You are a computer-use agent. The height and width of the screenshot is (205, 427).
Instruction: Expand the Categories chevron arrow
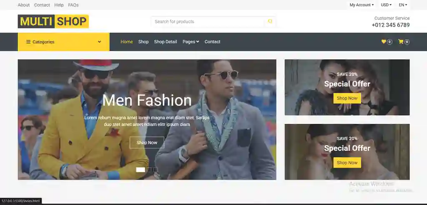(x=99, y=42)
